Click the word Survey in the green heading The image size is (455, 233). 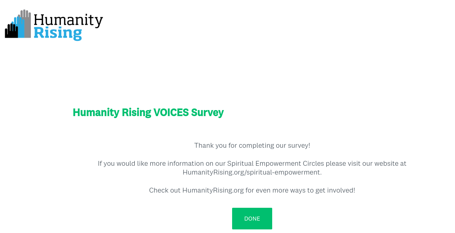(207, 112)
